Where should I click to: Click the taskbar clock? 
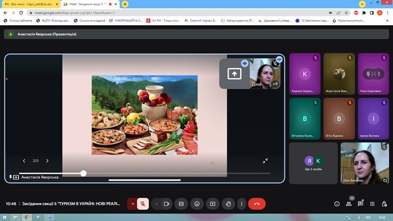[x=382, y=217]
